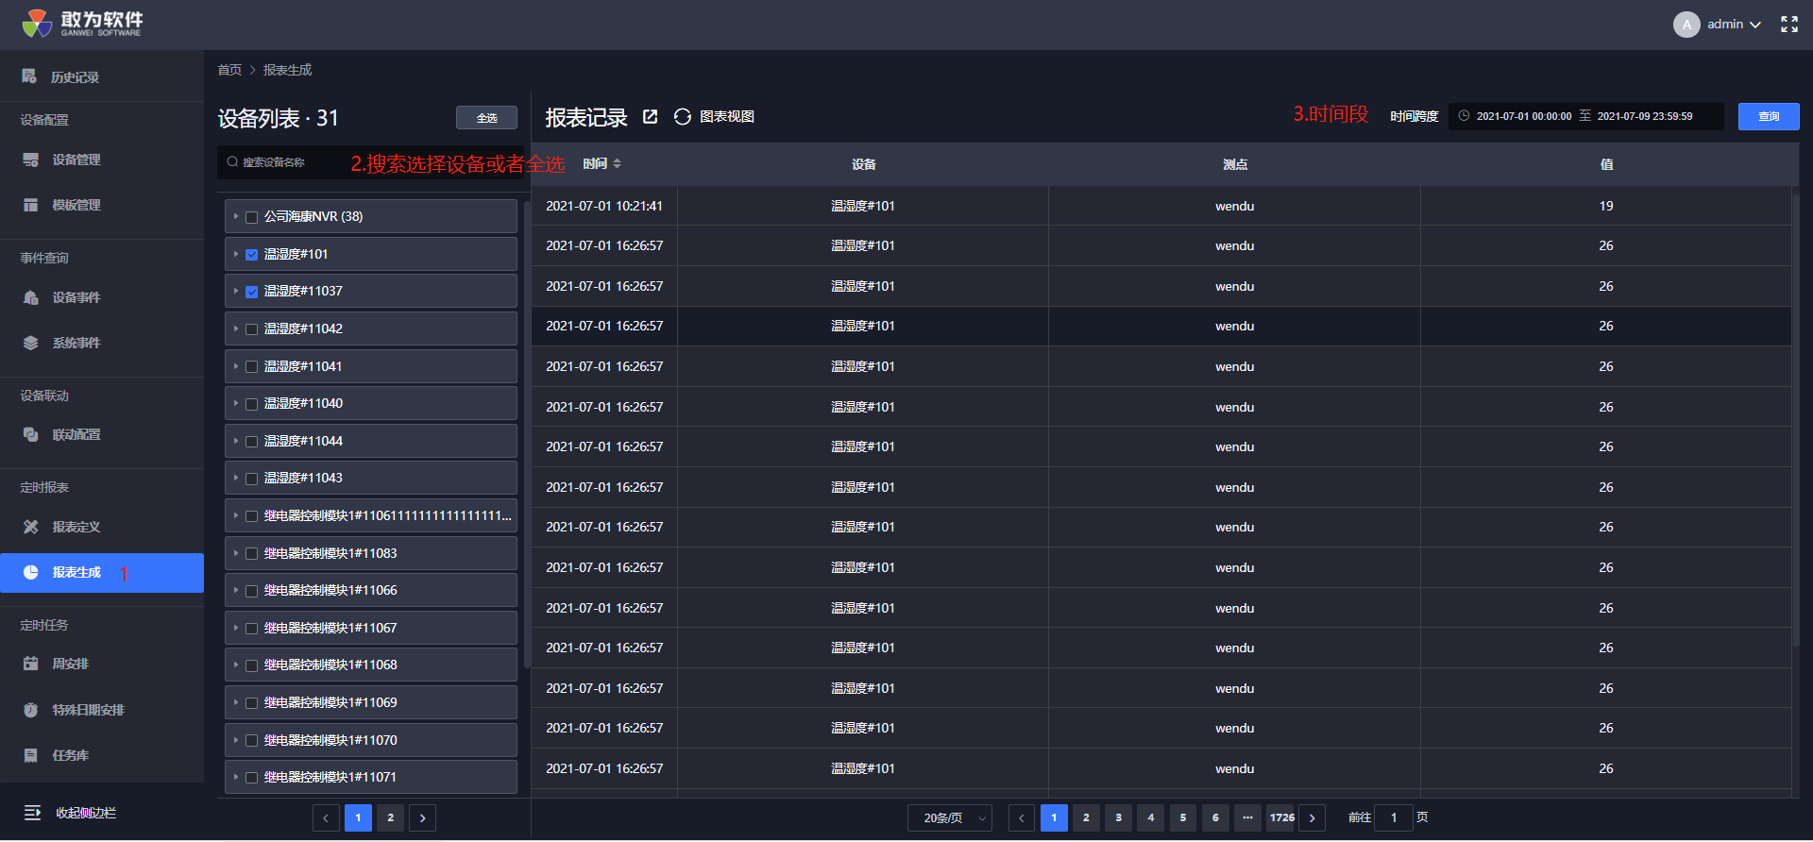Image resolution: width=1813 pixels, height=842 pixels.
Task: Click the 设备管理 sidebar icon
Action: tap(31, 160)
